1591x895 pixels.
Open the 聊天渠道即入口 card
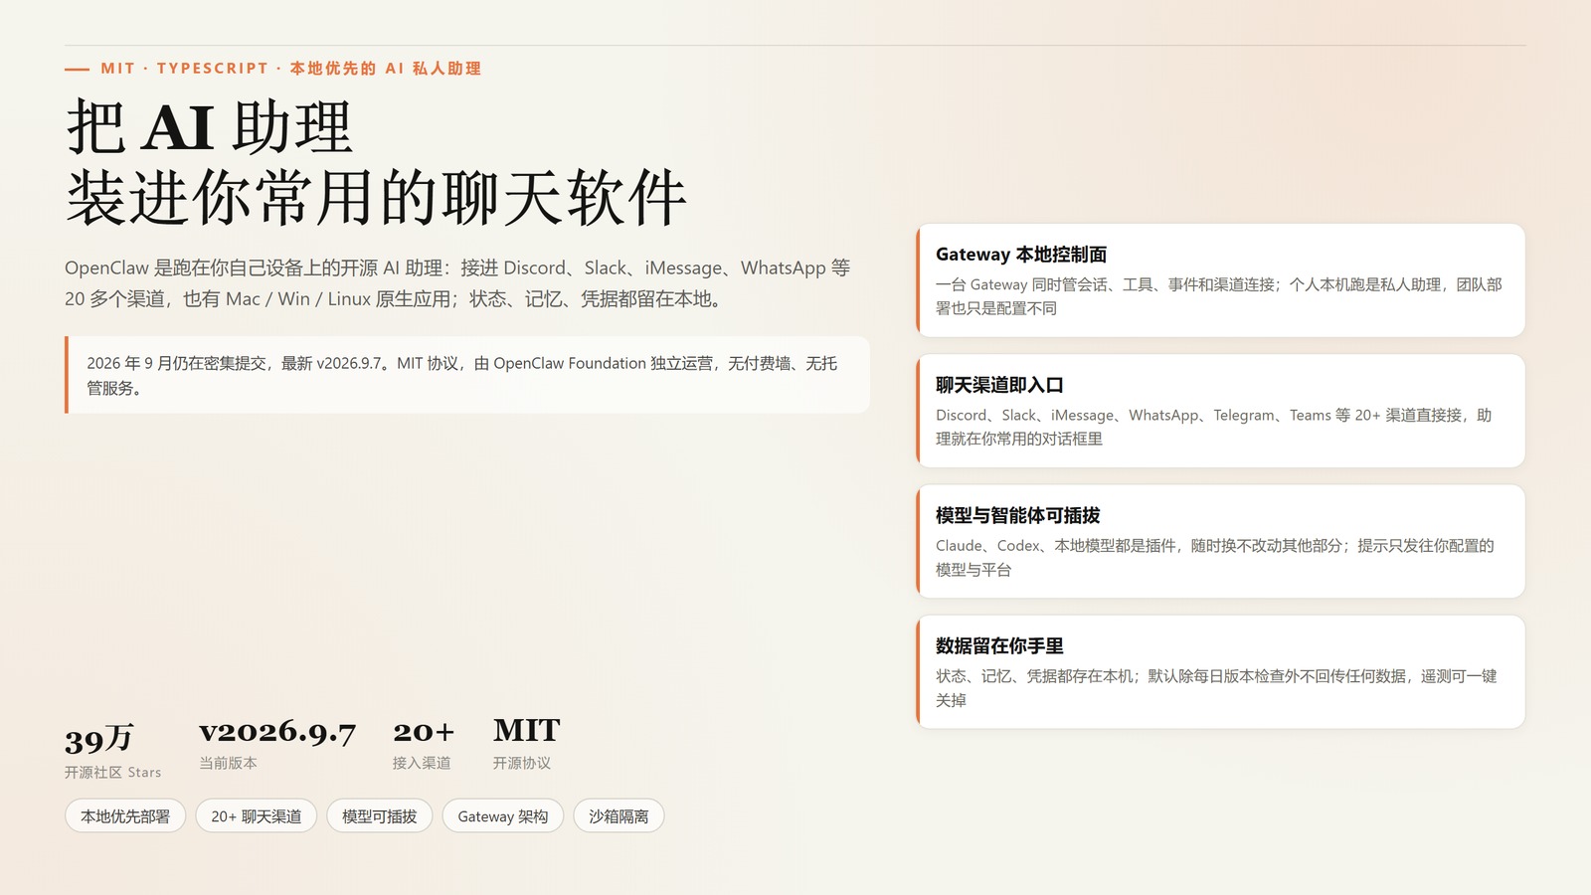1220,411
